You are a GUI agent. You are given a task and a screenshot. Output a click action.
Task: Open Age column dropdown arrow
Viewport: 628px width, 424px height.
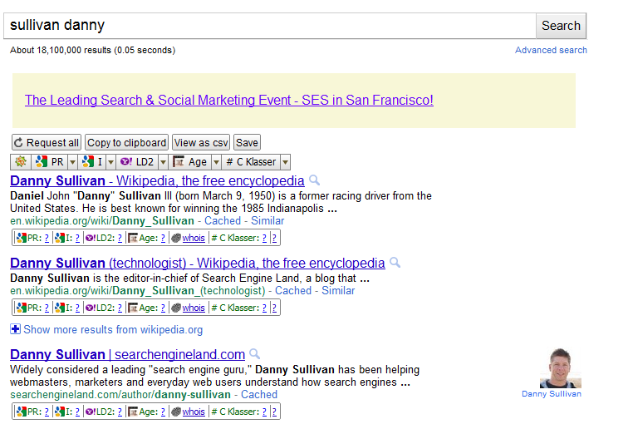pyautogui.click(x=216, y=162)
